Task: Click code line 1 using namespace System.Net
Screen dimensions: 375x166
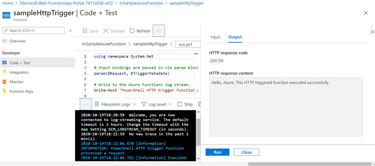Action: [124, 56]
